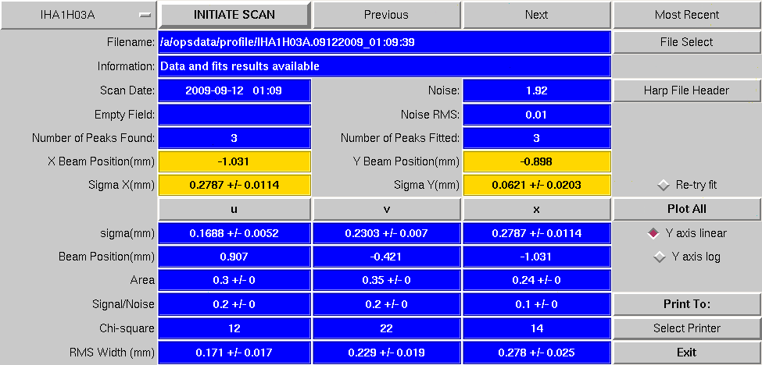Image resolution: width=762 pixels, height=365 pixels.
Task: Click the Signal/Noise row label
Action: (x=123, y=304)
